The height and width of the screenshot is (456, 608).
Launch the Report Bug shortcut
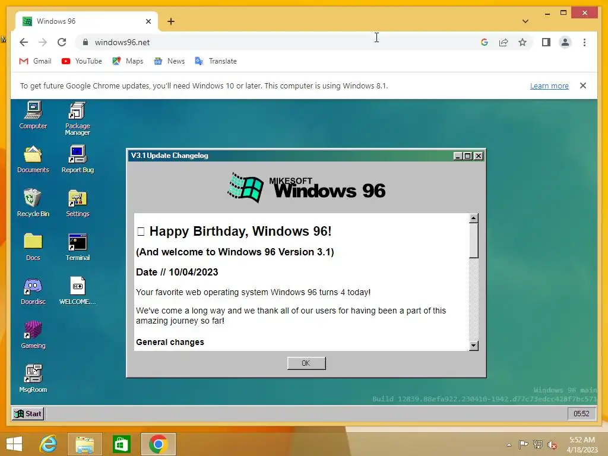78,159
